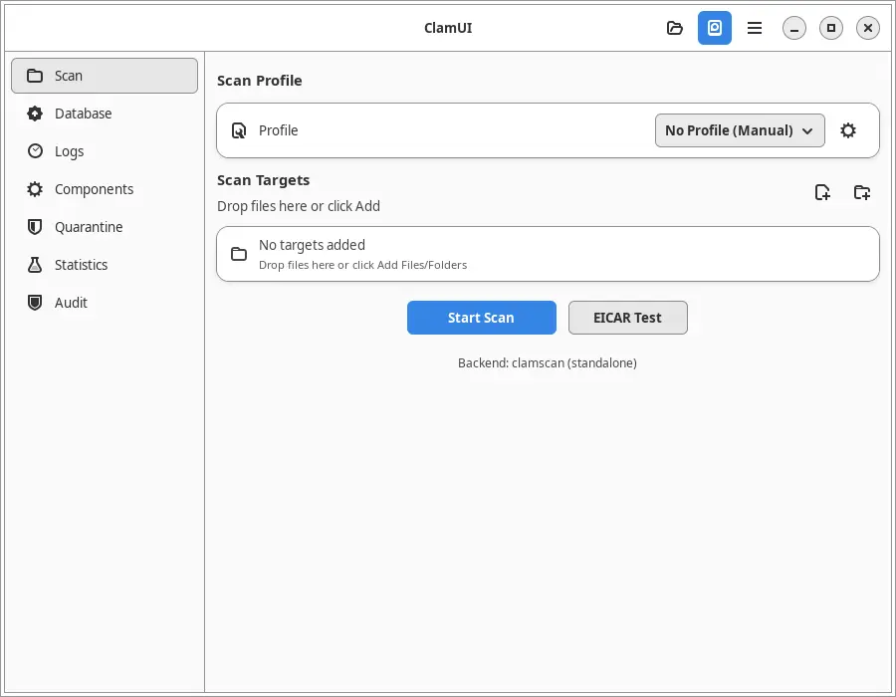Run the EICAR Test
Screen dimensions: 896x697
(x=627, y=318)
